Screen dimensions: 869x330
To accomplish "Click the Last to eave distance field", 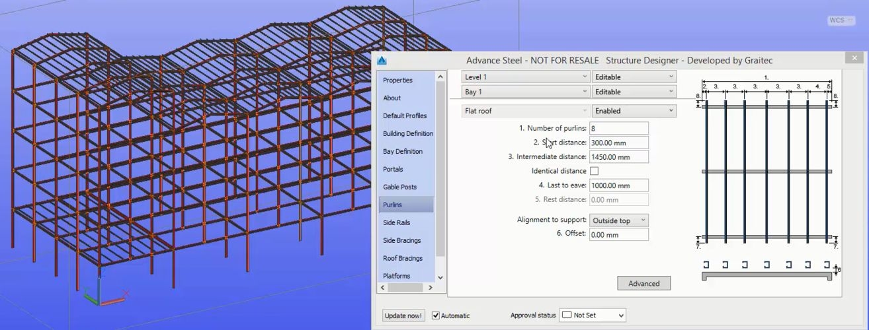I will [x=618, y=185].
